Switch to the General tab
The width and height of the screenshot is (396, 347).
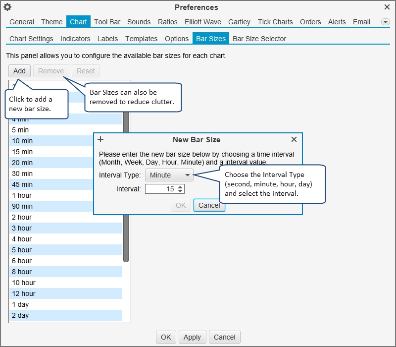(x=22, y=22)
